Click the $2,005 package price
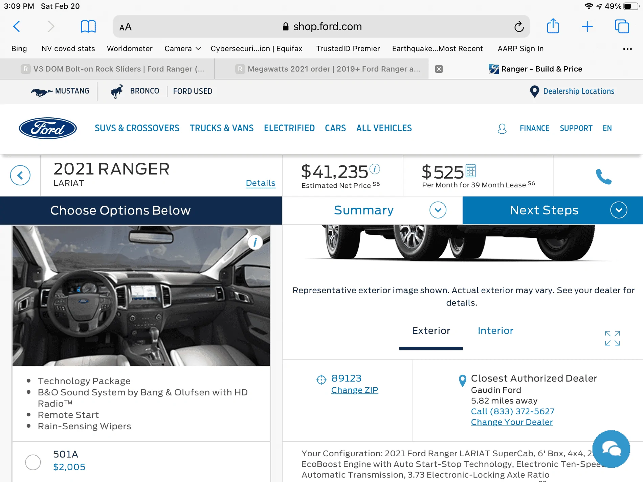This screenshot has width=643, height=482. point(69,467)
